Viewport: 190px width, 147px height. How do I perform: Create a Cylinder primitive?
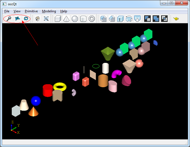(x=83, y=19)
